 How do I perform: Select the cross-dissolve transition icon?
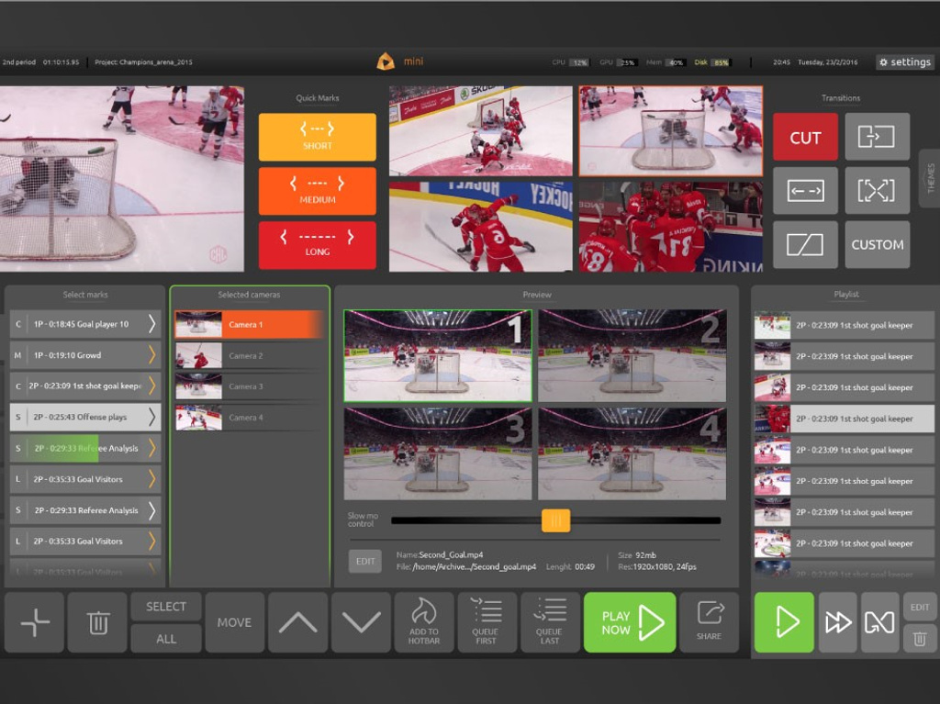click(877, 191)
